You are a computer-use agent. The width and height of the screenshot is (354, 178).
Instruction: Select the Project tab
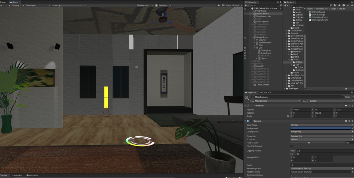click(x=289, y=2)
